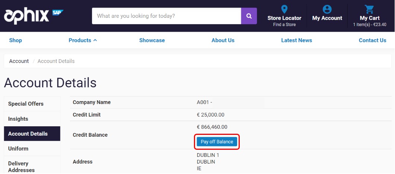
Task: Select Account Details in the sidebar
Action: tap(28, 134)
